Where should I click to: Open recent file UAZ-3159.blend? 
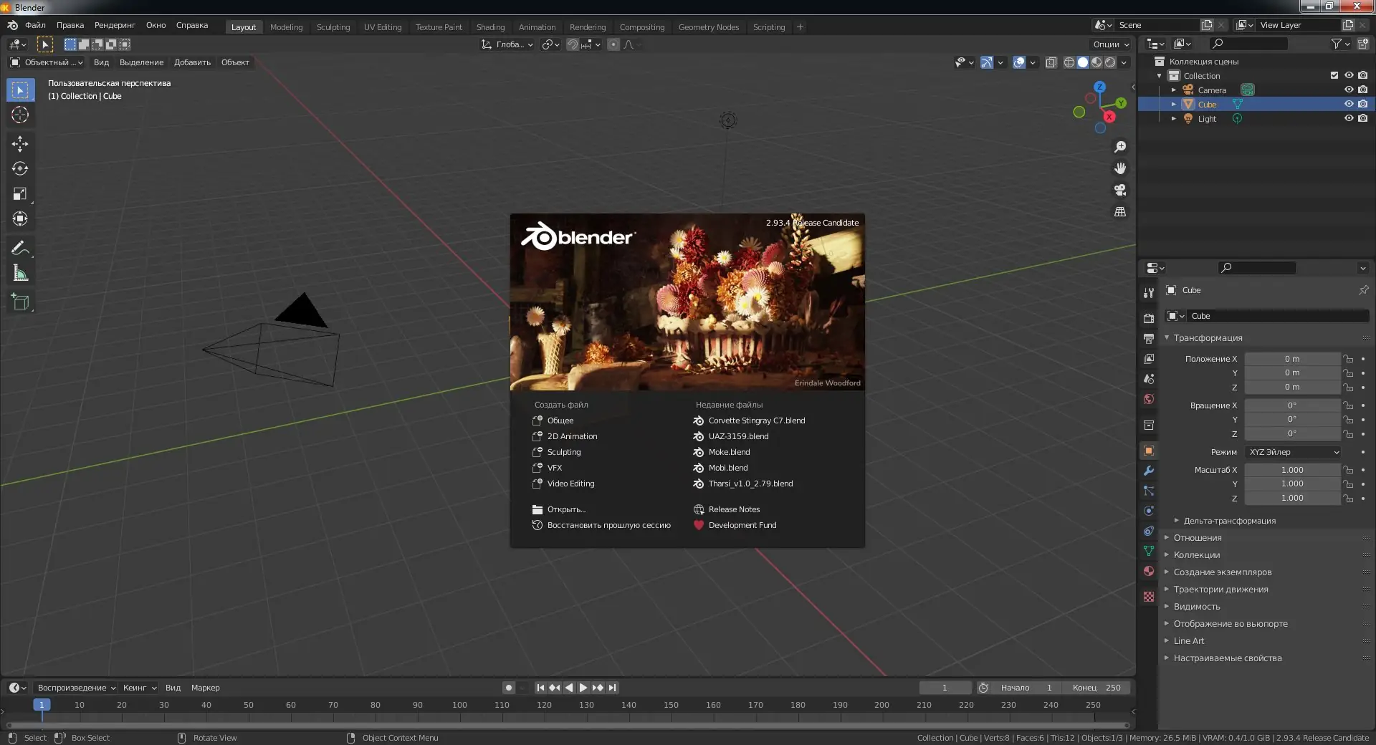click(x=738, y=436)
